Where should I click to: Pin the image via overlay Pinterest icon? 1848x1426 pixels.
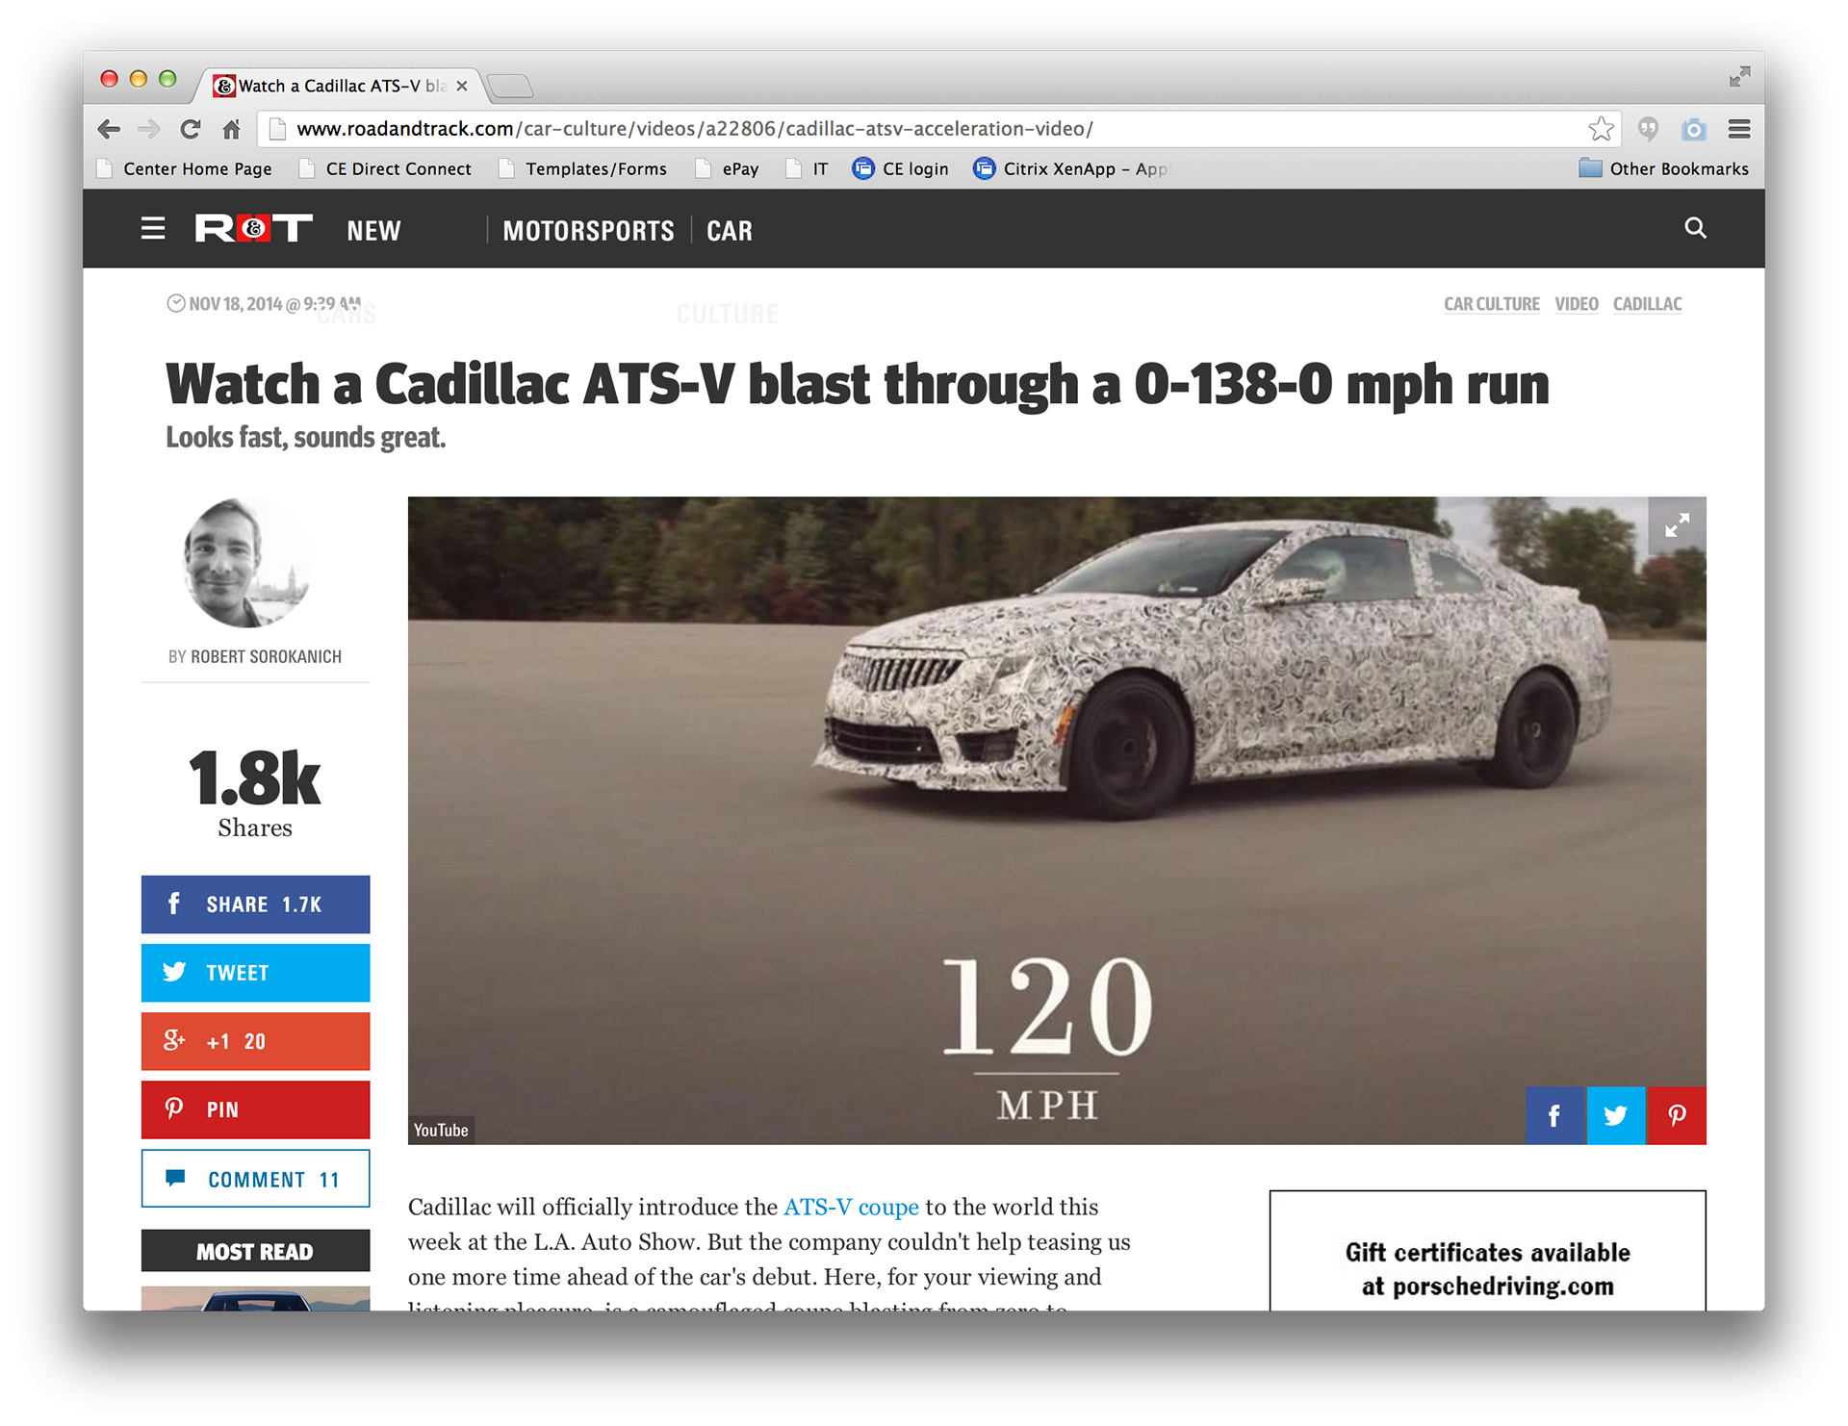pyautogui.click(x=1677, y=1115)
